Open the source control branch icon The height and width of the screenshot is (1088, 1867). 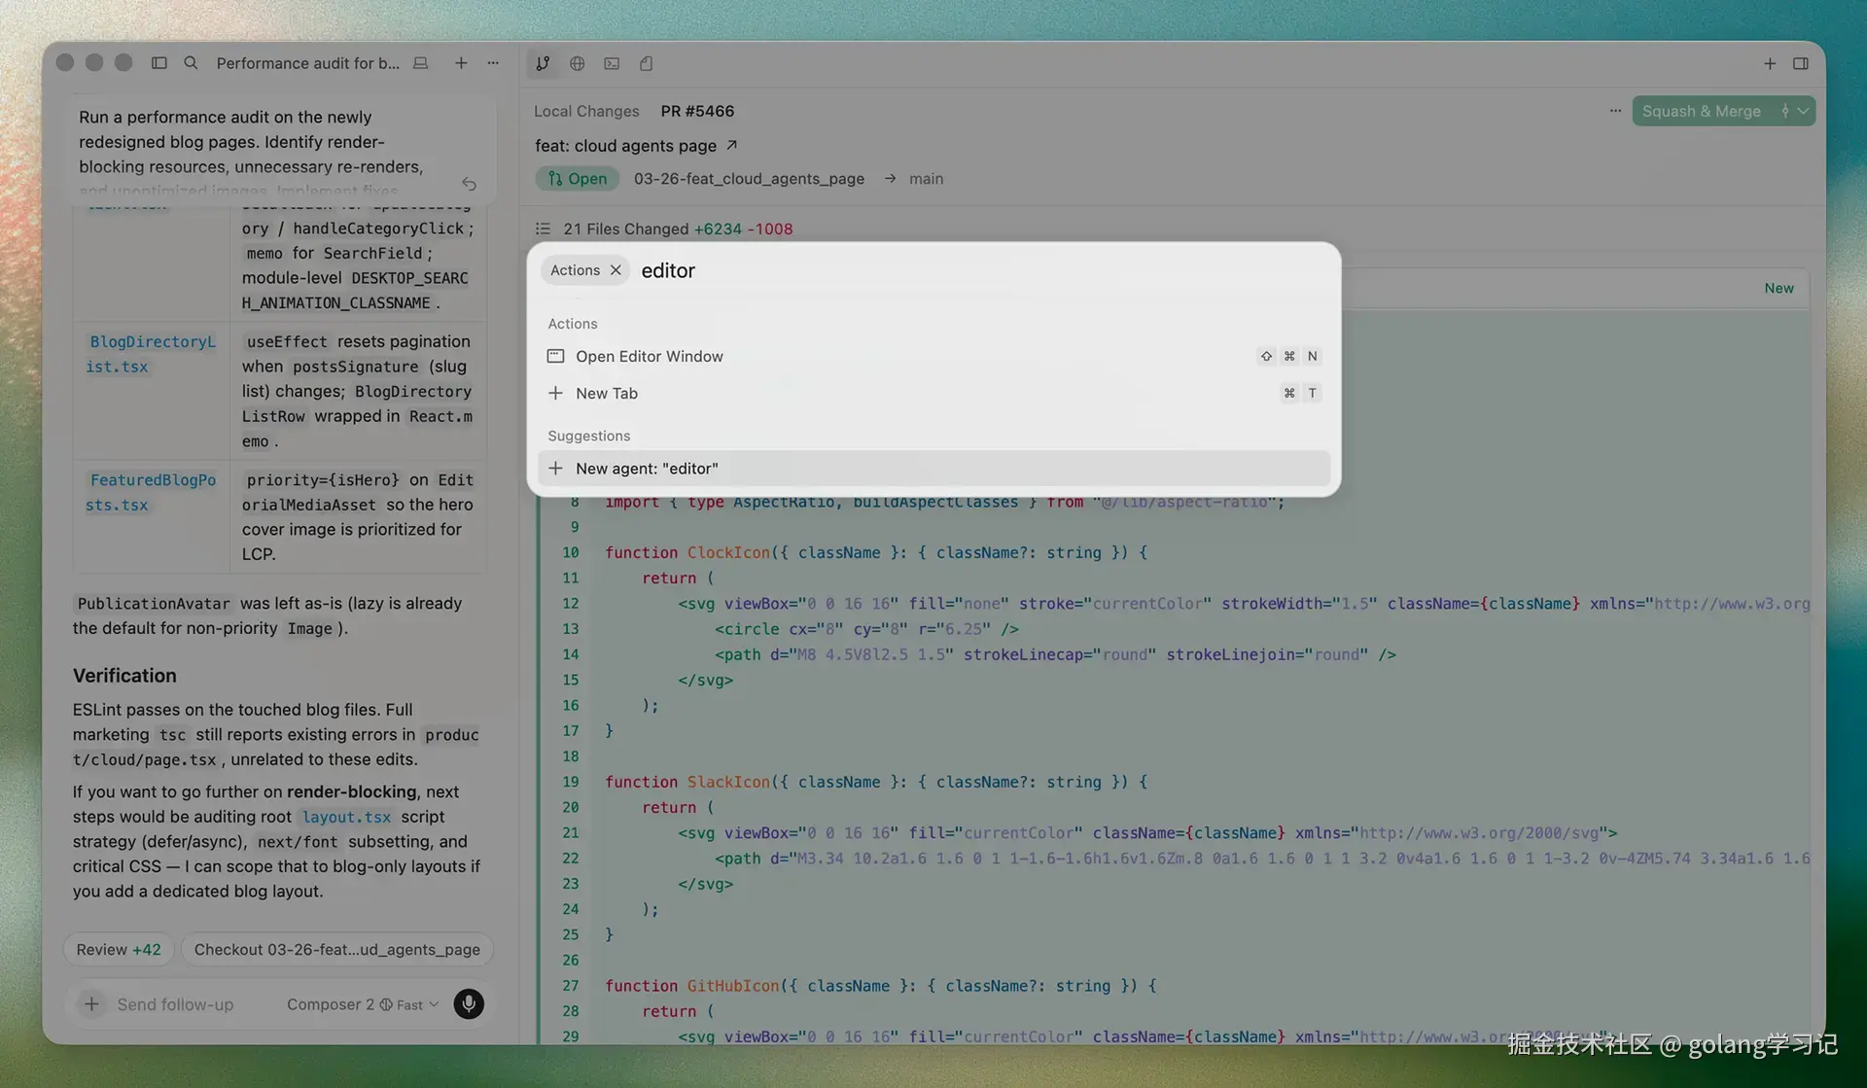click(543, 63)
